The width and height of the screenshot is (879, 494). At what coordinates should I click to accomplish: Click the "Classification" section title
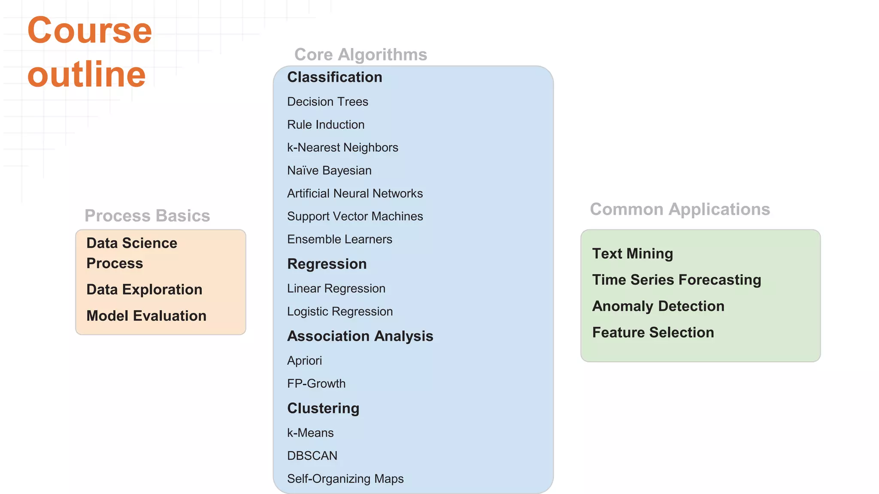tap(334, 77)
